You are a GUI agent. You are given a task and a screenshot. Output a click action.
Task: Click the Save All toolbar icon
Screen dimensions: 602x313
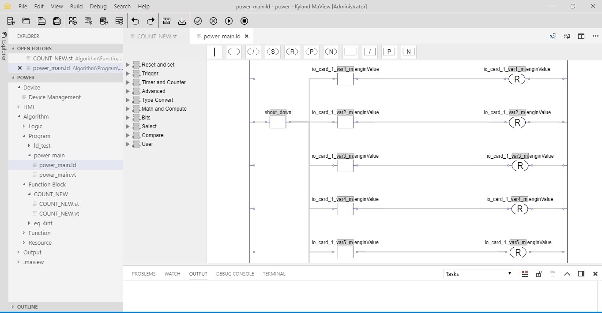(57, 21)
